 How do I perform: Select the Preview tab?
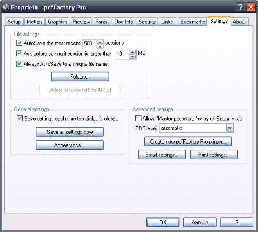tap(81, 22)
